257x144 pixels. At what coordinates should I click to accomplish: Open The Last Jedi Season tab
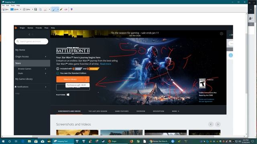[98, 111]
